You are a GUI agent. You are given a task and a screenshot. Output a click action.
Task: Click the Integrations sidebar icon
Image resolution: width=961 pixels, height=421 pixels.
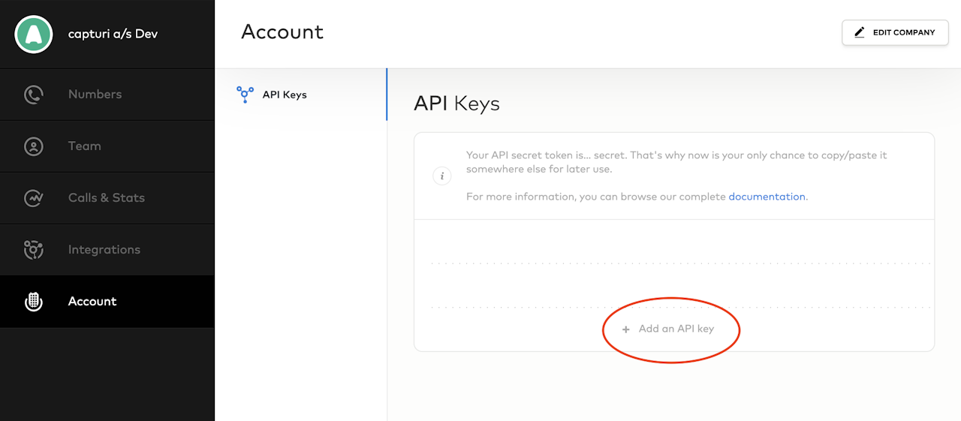(x=34, y=250)
